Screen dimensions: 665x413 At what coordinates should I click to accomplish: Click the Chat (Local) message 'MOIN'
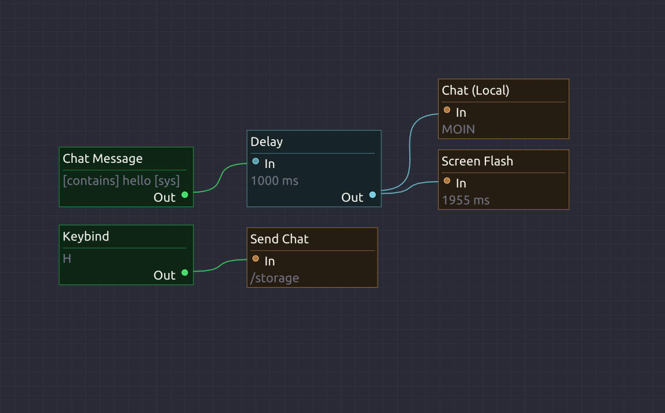pos(458,129)
